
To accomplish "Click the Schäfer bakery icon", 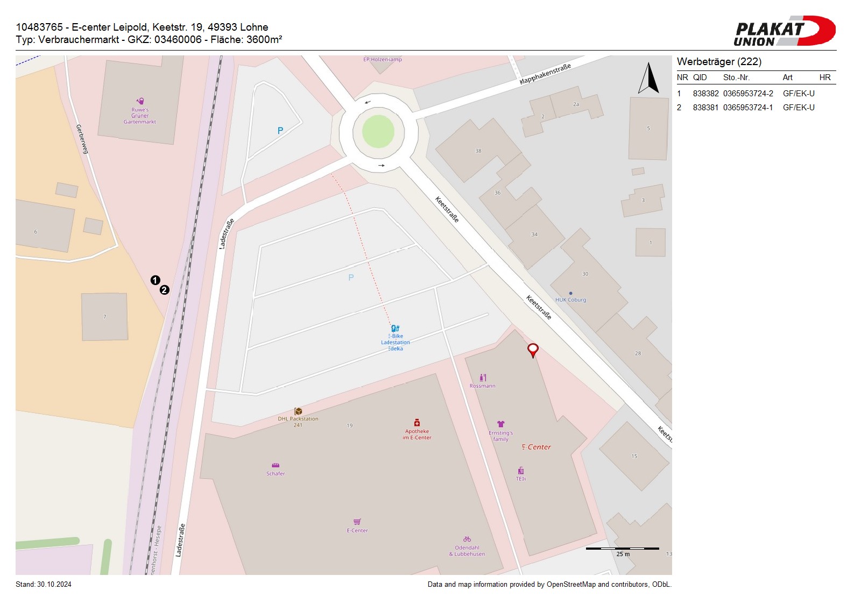I will click(276, 466).
